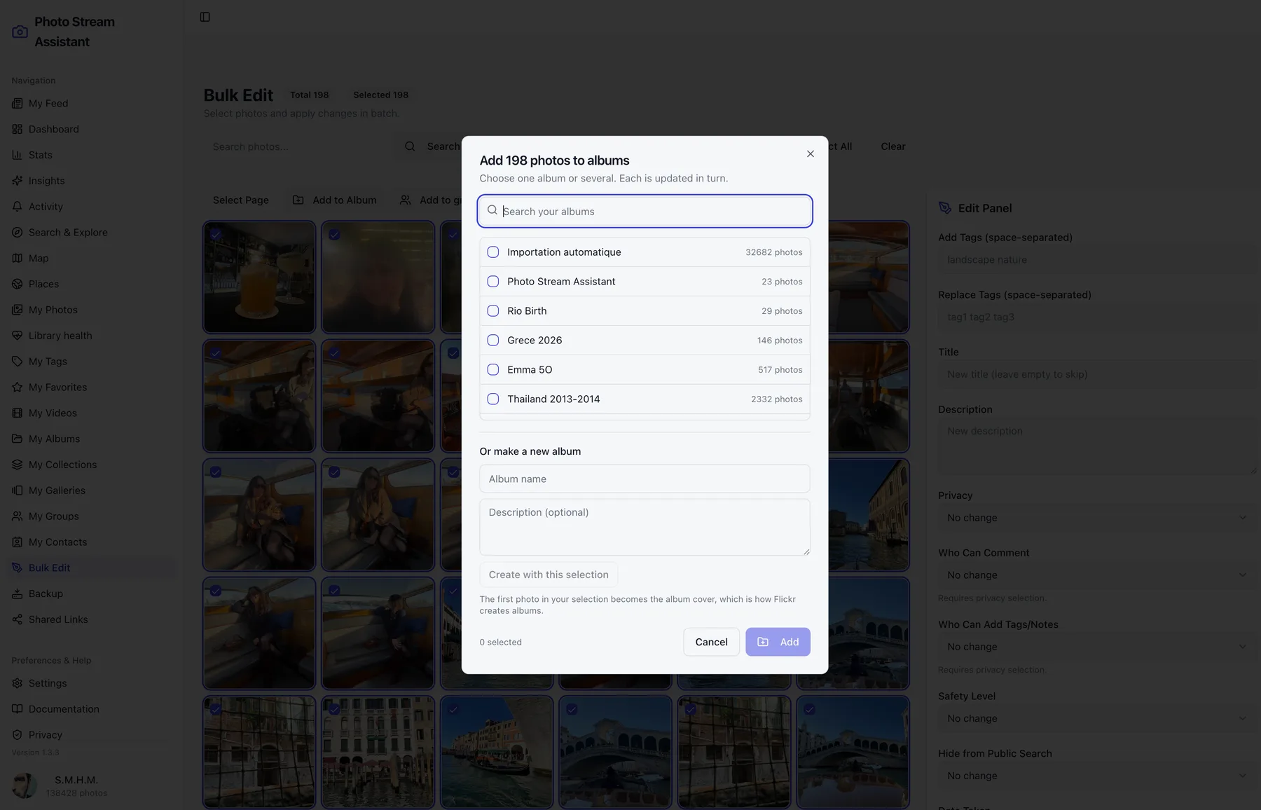The height and width of the screenshot is (810, 1261).
Task: Click the My Collections layers icon
Action: pyautogui.click(x=18, y=465)
